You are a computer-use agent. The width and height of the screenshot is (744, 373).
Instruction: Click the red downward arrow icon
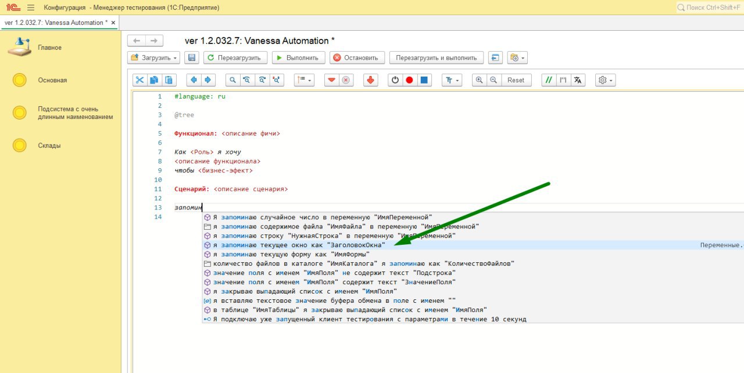(x=371, y=80)
